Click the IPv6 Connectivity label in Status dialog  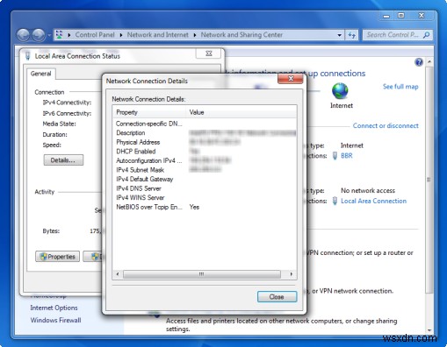click(x=67, y=113)
